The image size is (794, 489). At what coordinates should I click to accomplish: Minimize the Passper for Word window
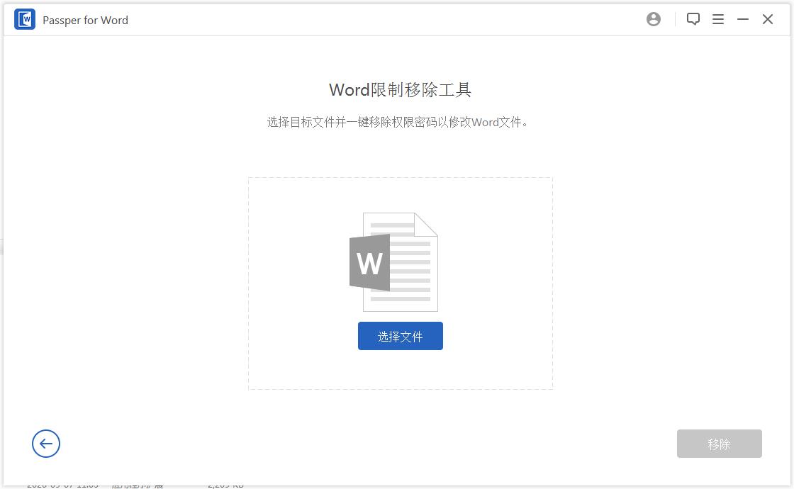tap(742, 19)
